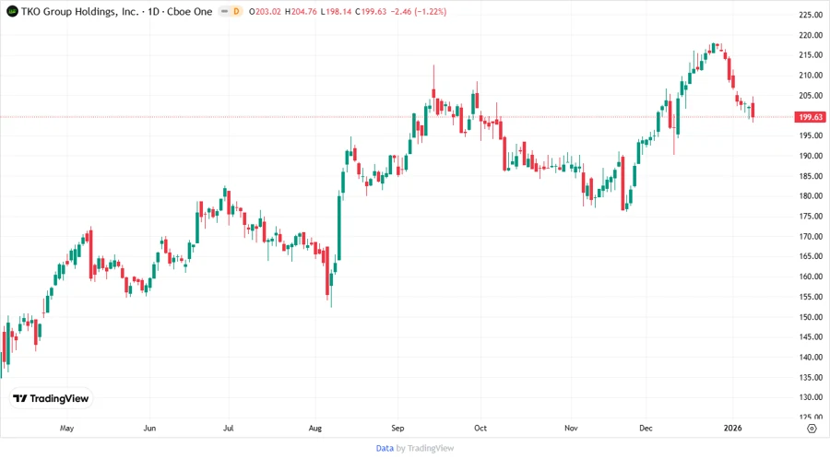Viewport: 830px width, 459px height.
Task: Click the 225.00 price axis label
Action: (x=811, y=15)
